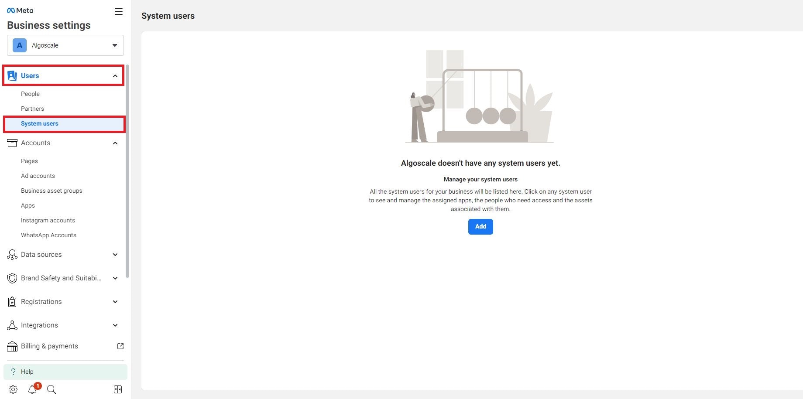Click Data sources label
This screenshot has height=399, width=803.
coord(41,255)
